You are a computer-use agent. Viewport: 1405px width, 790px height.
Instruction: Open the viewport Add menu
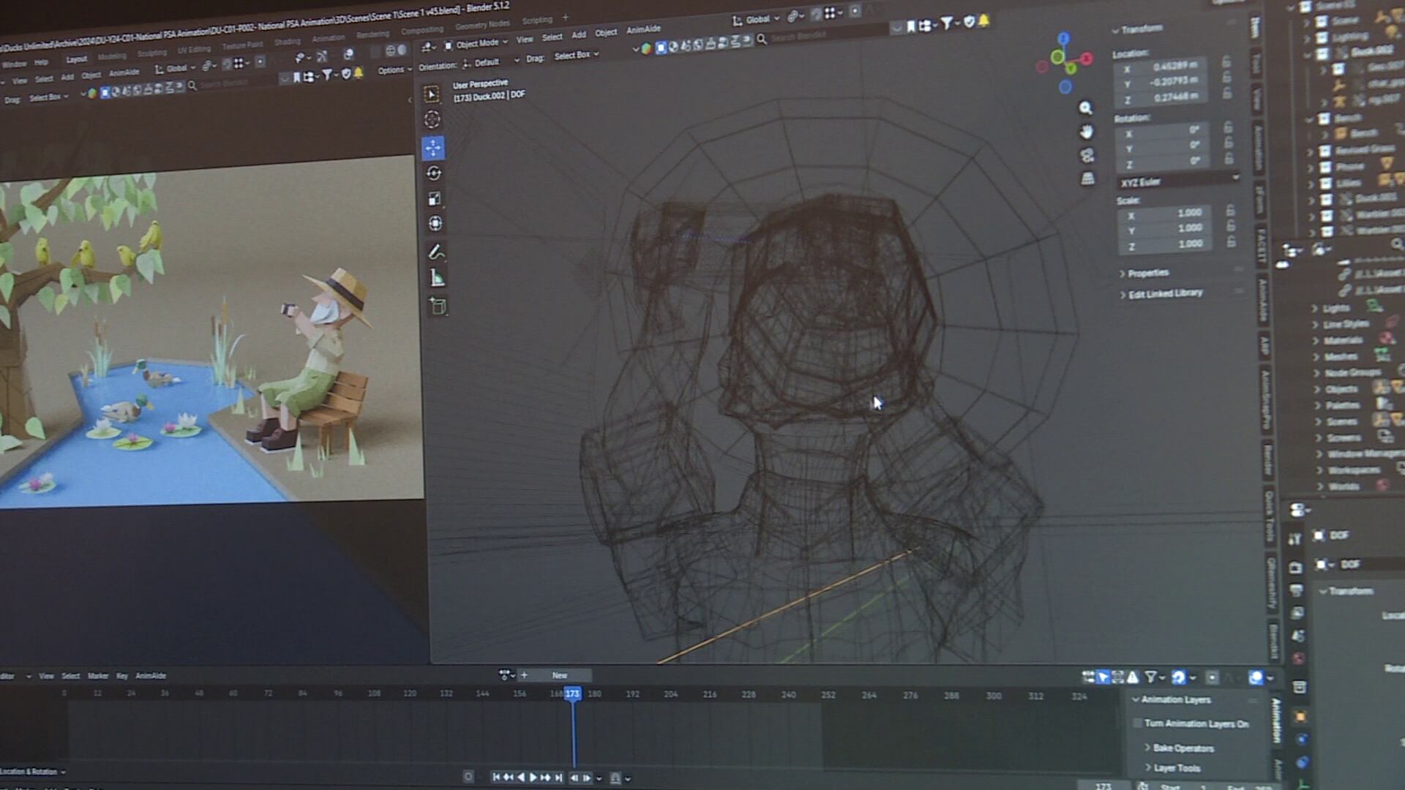pos(578,34)
